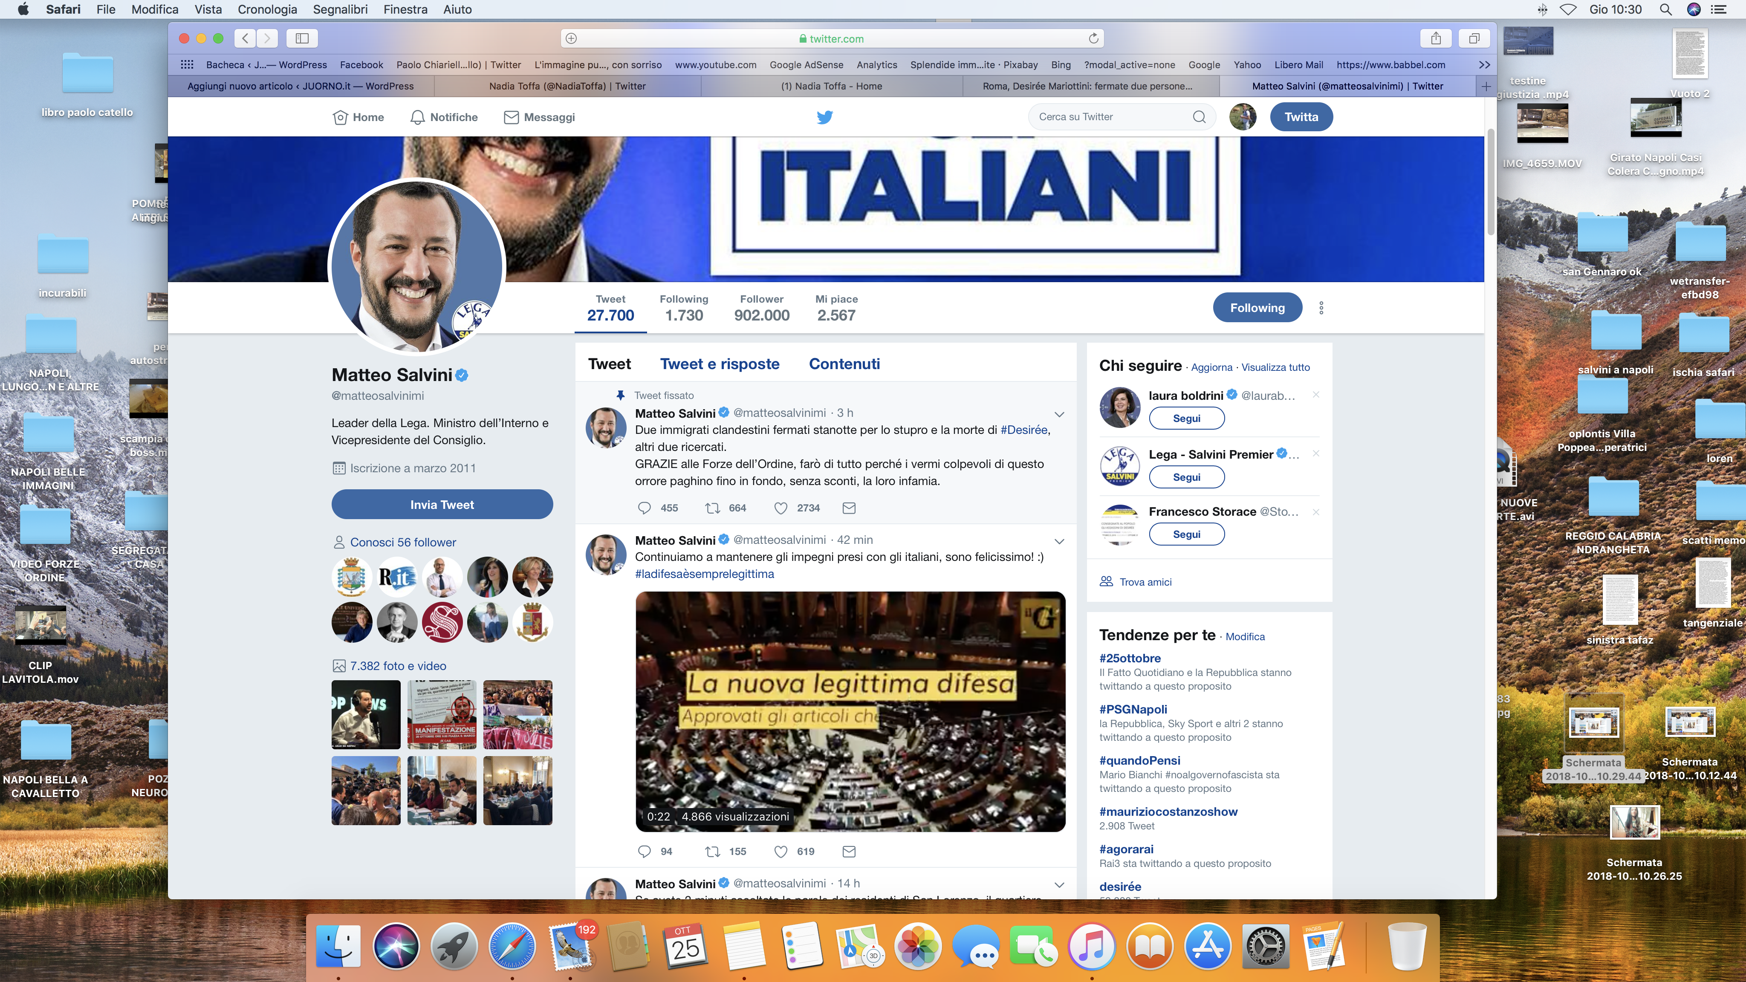
Task: Click #PSGNapoli trending hashtag
Action: pos(1133,710)
